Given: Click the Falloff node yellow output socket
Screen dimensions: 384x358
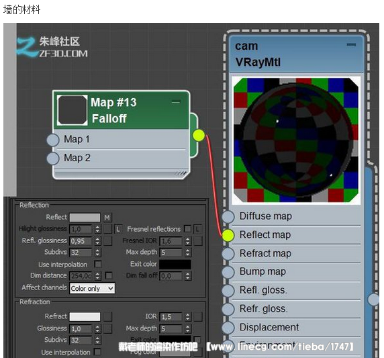Looking at the screenshot, I should click(x=199, y=135).
